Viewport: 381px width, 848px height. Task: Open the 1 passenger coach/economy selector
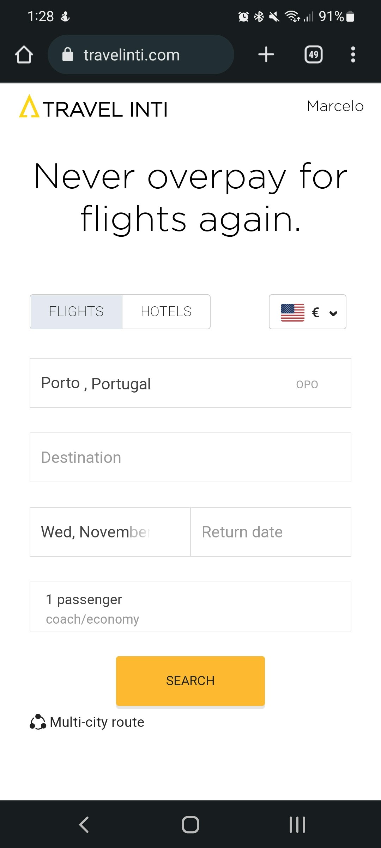[x=190, y=606]
